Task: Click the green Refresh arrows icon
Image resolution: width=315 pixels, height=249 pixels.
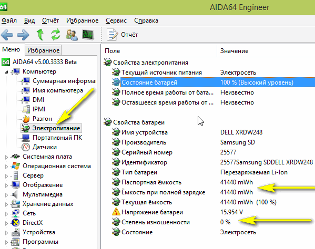Action: [x=56, y=35]
